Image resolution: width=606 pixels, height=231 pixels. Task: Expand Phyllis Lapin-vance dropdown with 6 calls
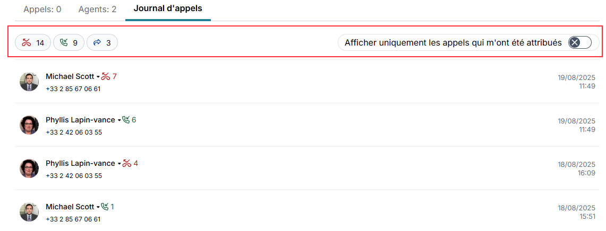coord(120,121)
